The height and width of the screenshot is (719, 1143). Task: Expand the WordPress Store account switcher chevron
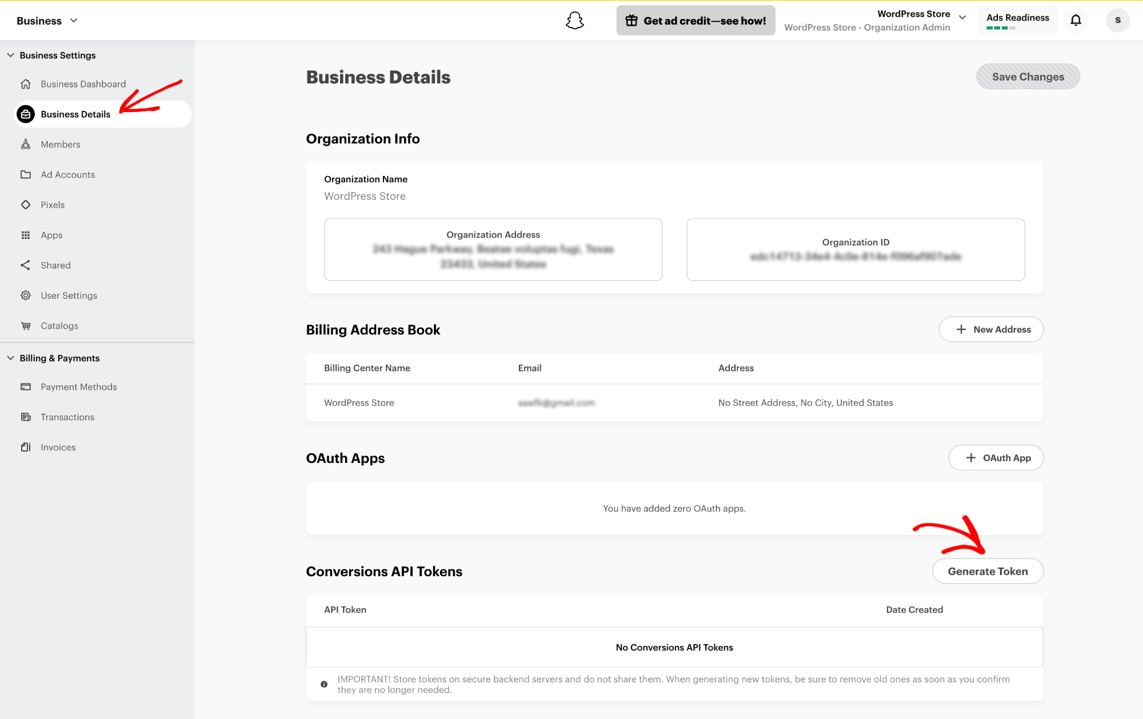(x=962, y=17)
